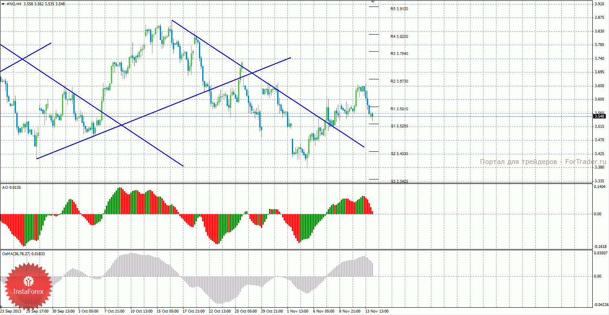Select the R4 3.8200 pivot label

pos(399,37)
